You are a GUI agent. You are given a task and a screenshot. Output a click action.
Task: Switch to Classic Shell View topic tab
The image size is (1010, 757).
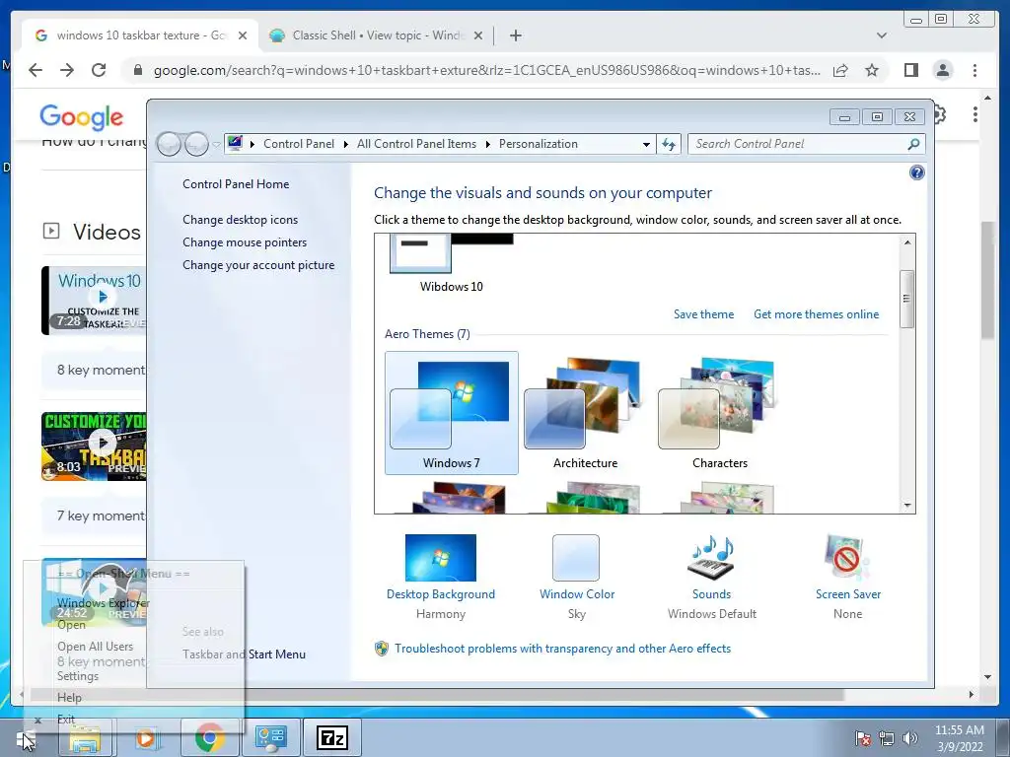(x=376, y=35)
